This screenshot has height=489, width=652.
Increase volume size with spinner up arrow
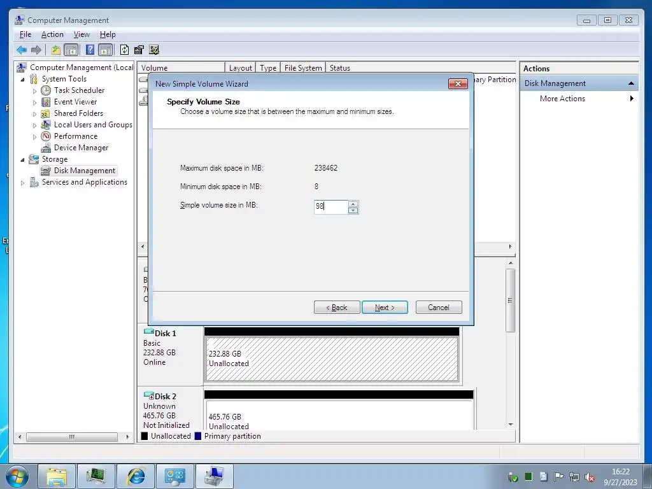[353, 204]
